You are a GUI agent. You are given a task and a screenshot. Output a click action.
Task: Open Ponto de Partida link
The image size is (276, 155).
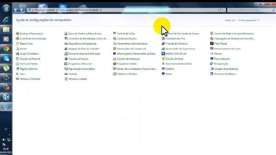click(x=29, y=64)
